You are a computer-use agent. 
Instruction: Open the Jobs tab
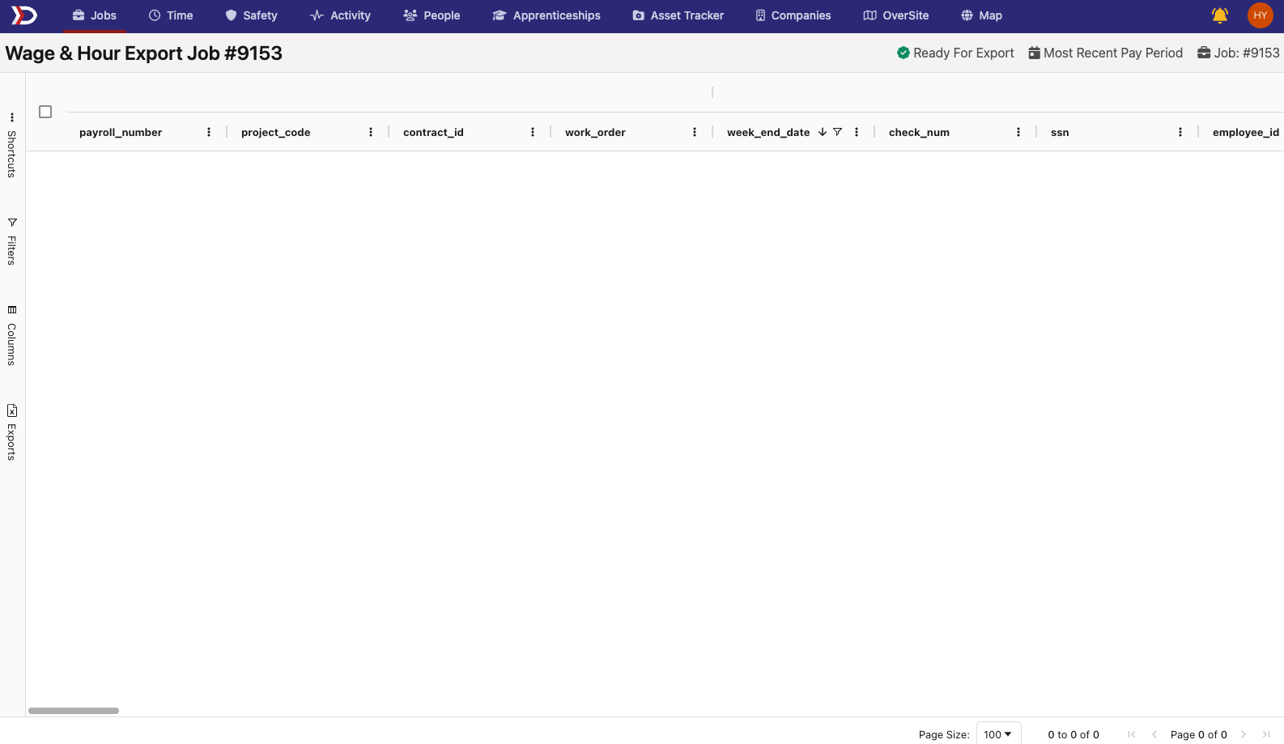(94, 15)
